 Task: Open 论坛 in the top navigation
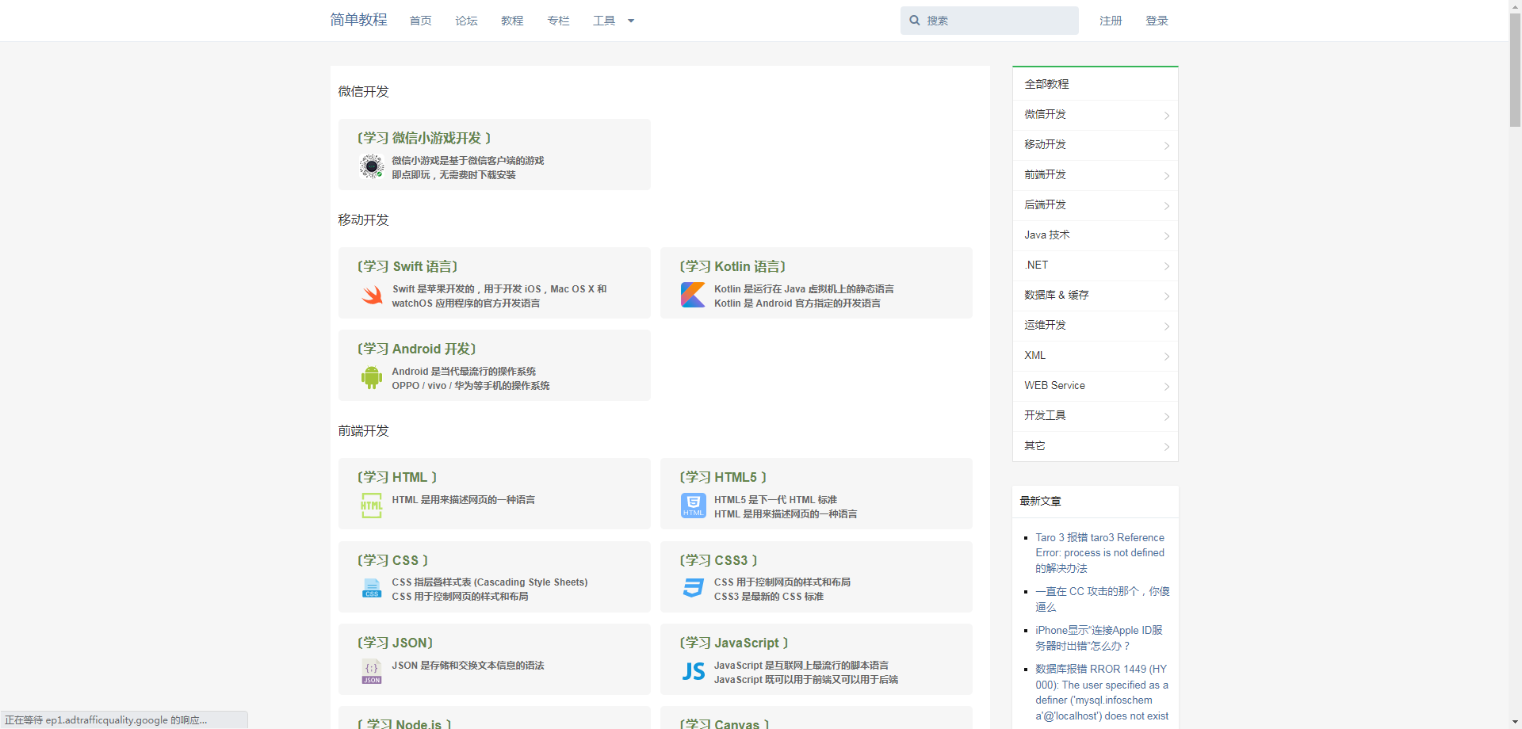pos(467,21)
